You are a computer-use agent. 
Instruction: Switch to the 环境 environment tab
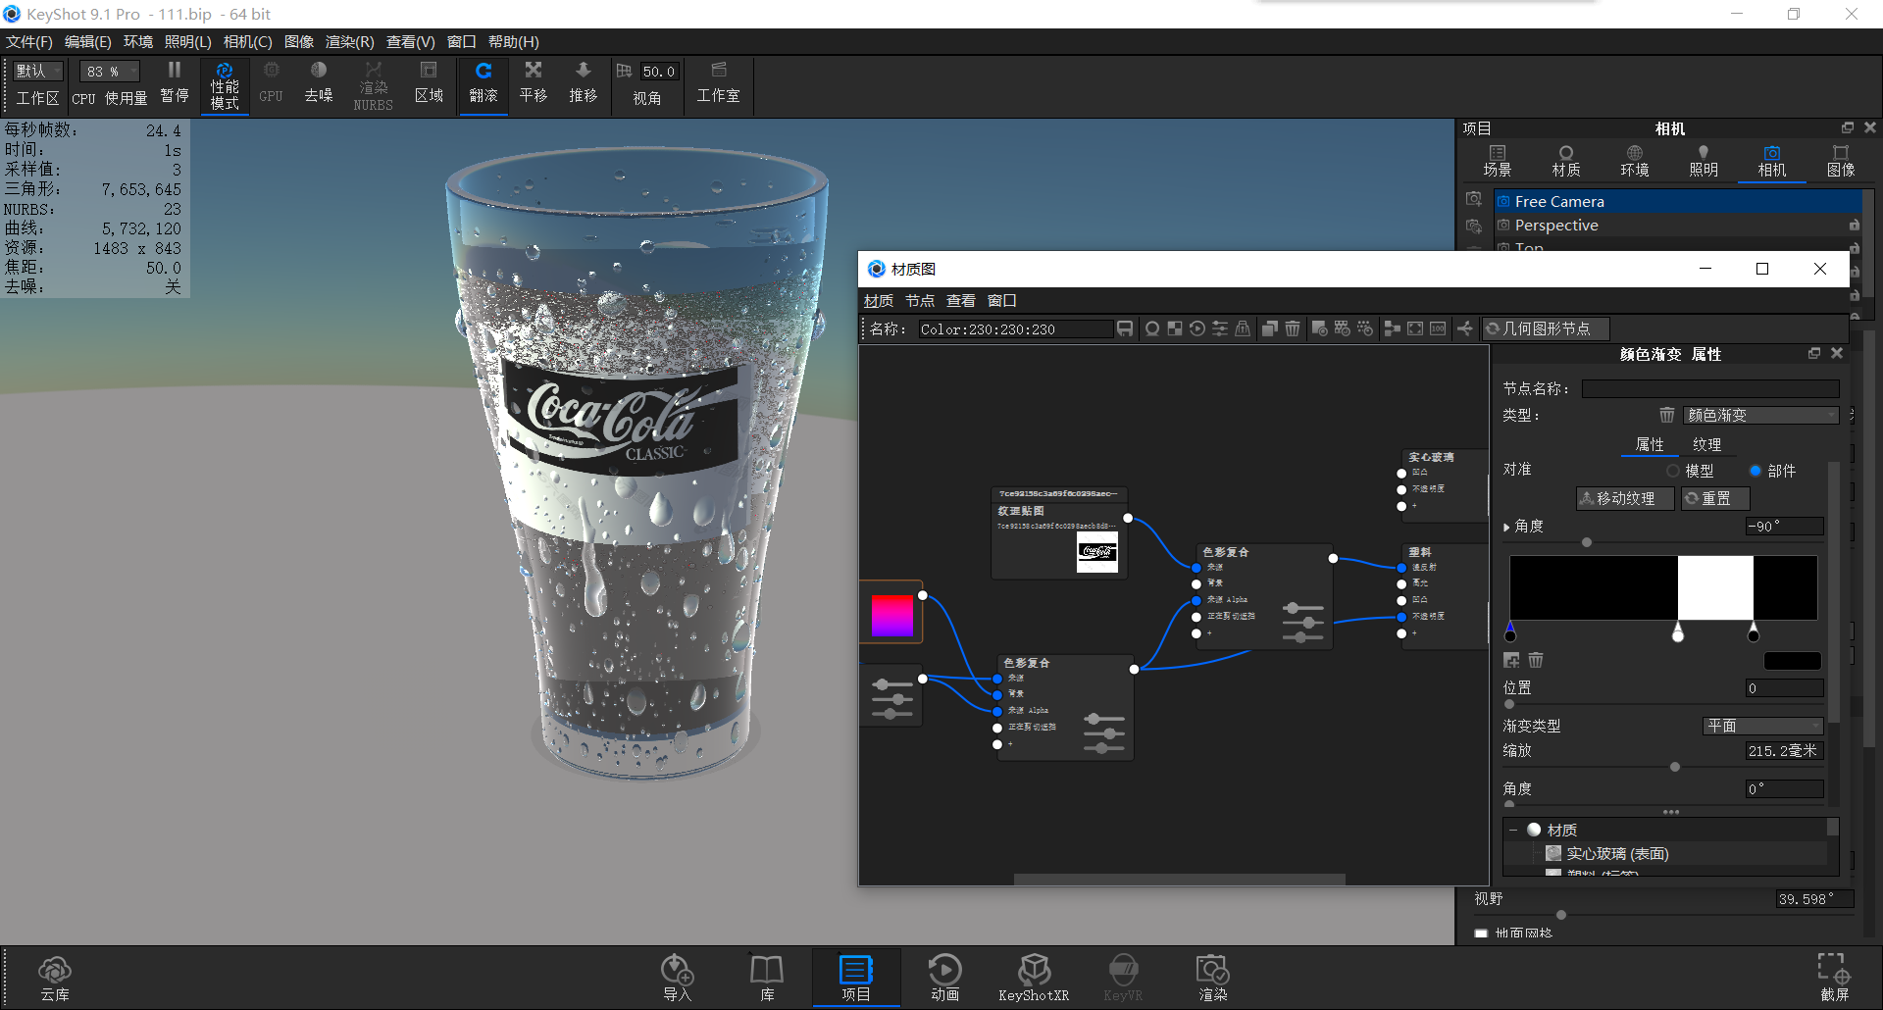click(x=1634, y=160)
